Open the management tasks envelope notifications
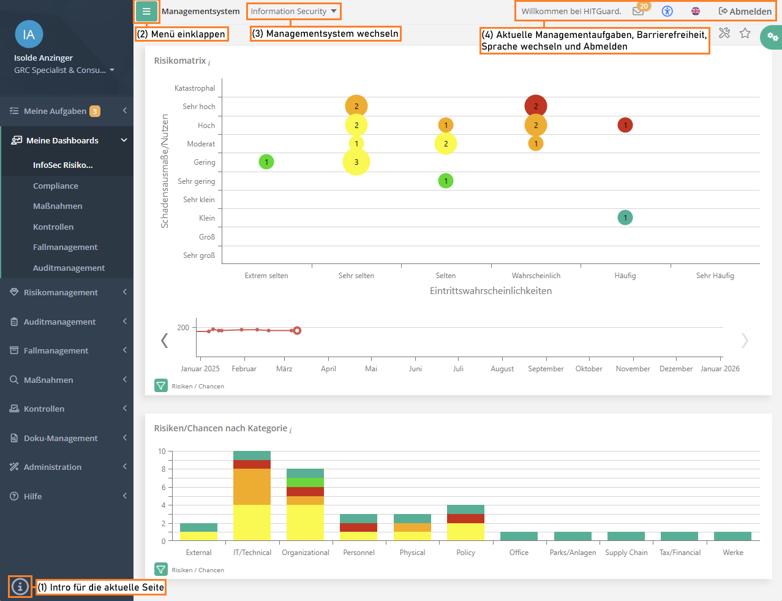This screenshot has width=782, height=601. 638,11
